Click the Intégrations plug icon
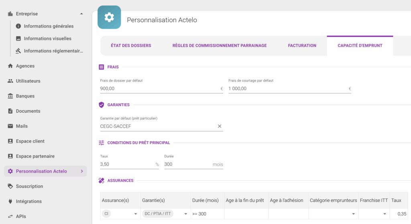 (x=10, y=201)
